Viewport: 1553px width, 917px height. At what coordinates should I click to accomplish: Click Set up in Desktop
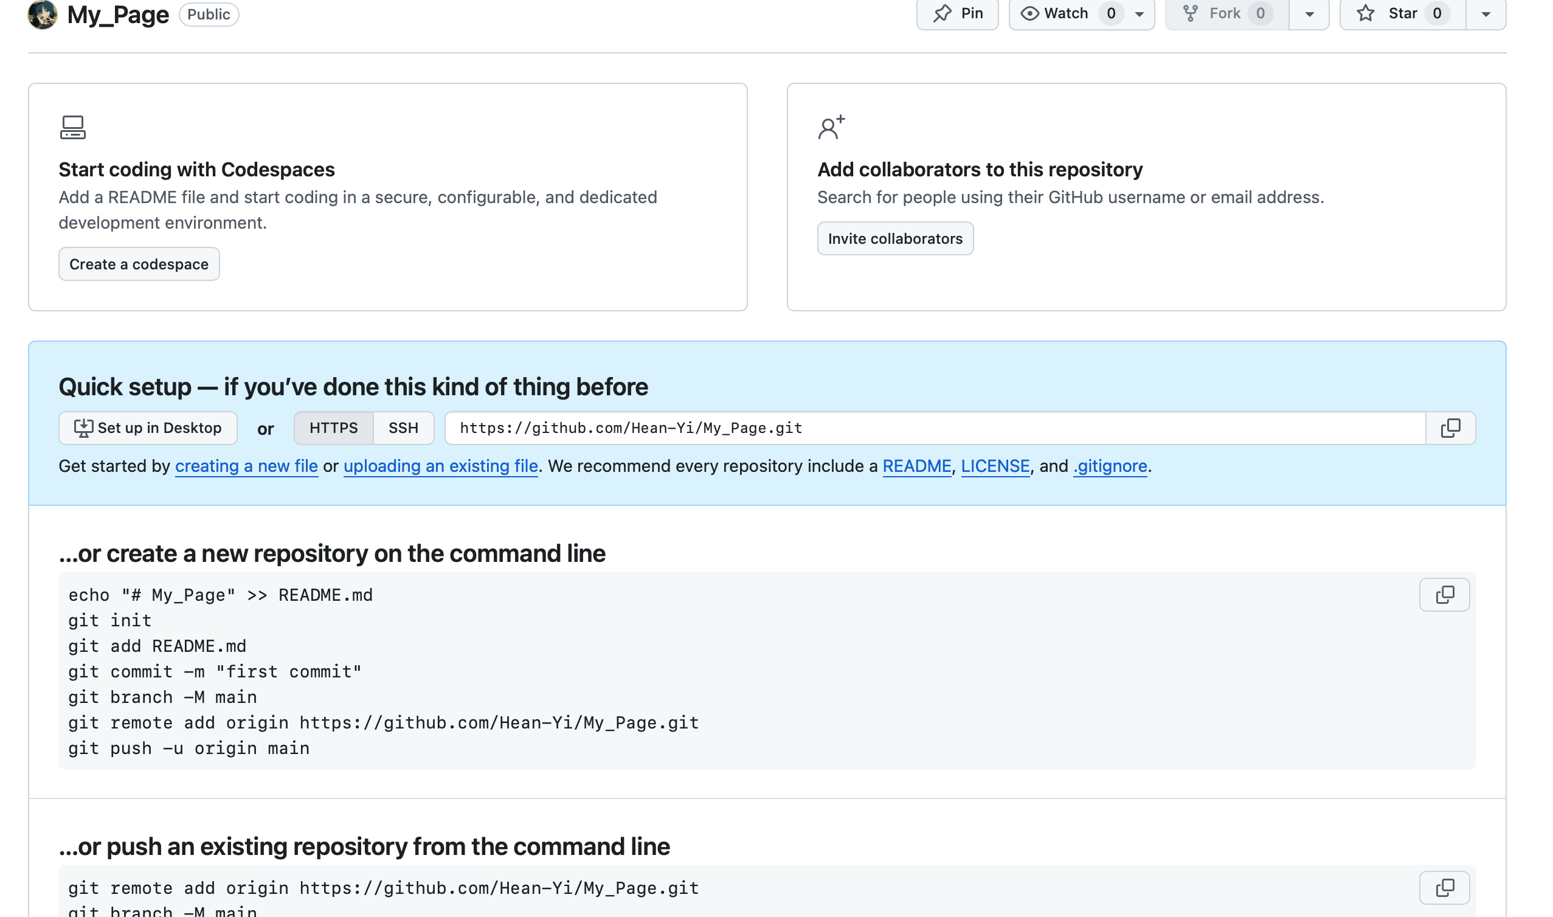click(x=148, y=428)
